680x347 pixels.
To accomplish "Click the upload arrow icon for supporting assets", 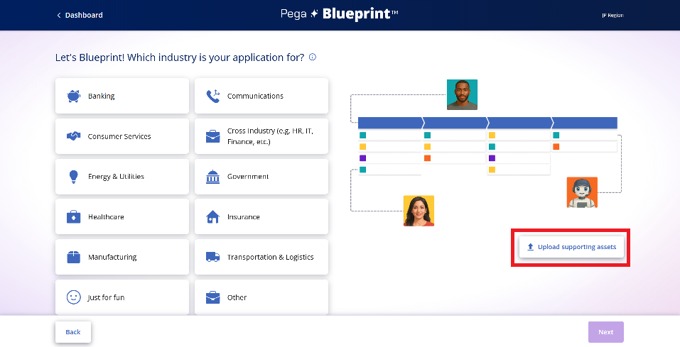I will pos(530,247).
